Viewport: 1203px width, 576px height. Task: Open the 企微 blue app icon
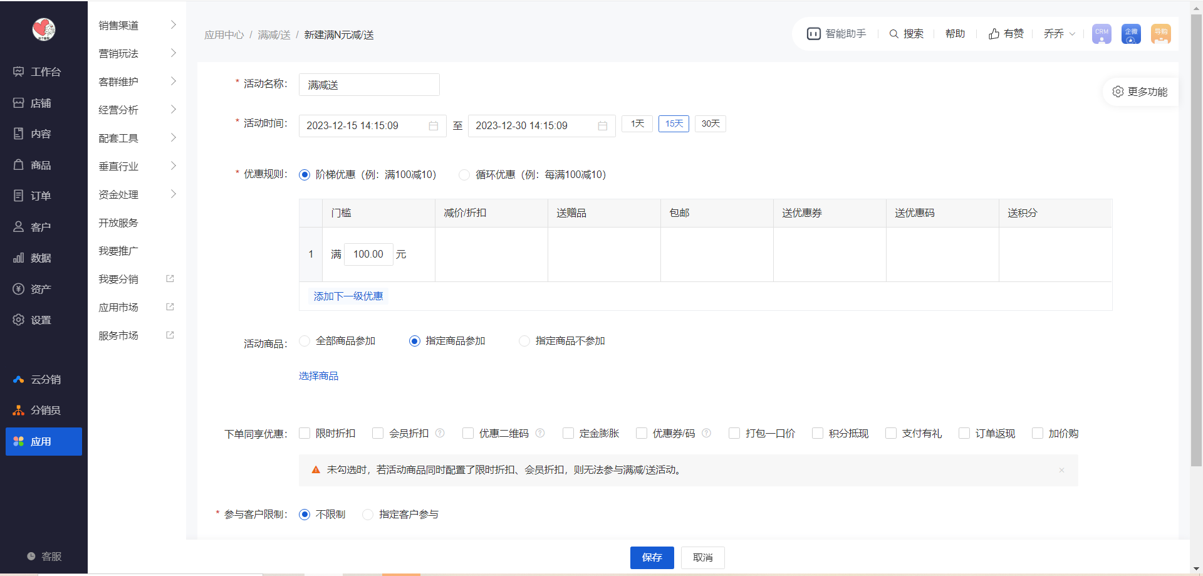pyautogui.click(x=1131, y=34)
